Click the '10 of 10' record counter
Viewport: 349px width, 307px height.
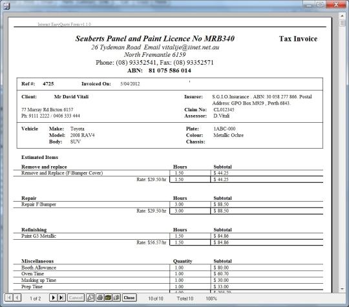pos(156,299)
